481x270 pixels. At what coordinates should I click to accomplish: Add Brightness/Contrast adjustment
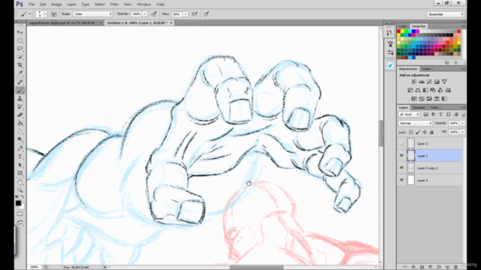pos(414,82)
